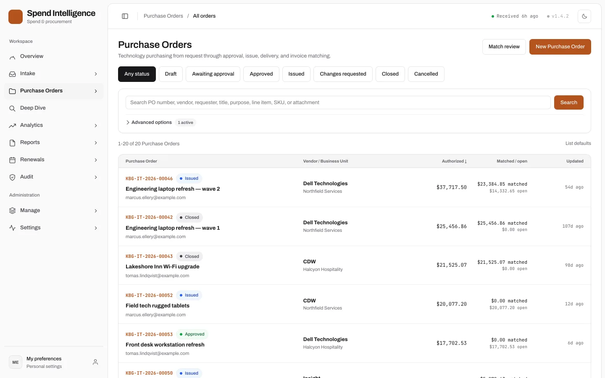The height and width of the screenshot is (378, 605).
Task: Select the Any status filter
Action: click(x=137, y=74)
